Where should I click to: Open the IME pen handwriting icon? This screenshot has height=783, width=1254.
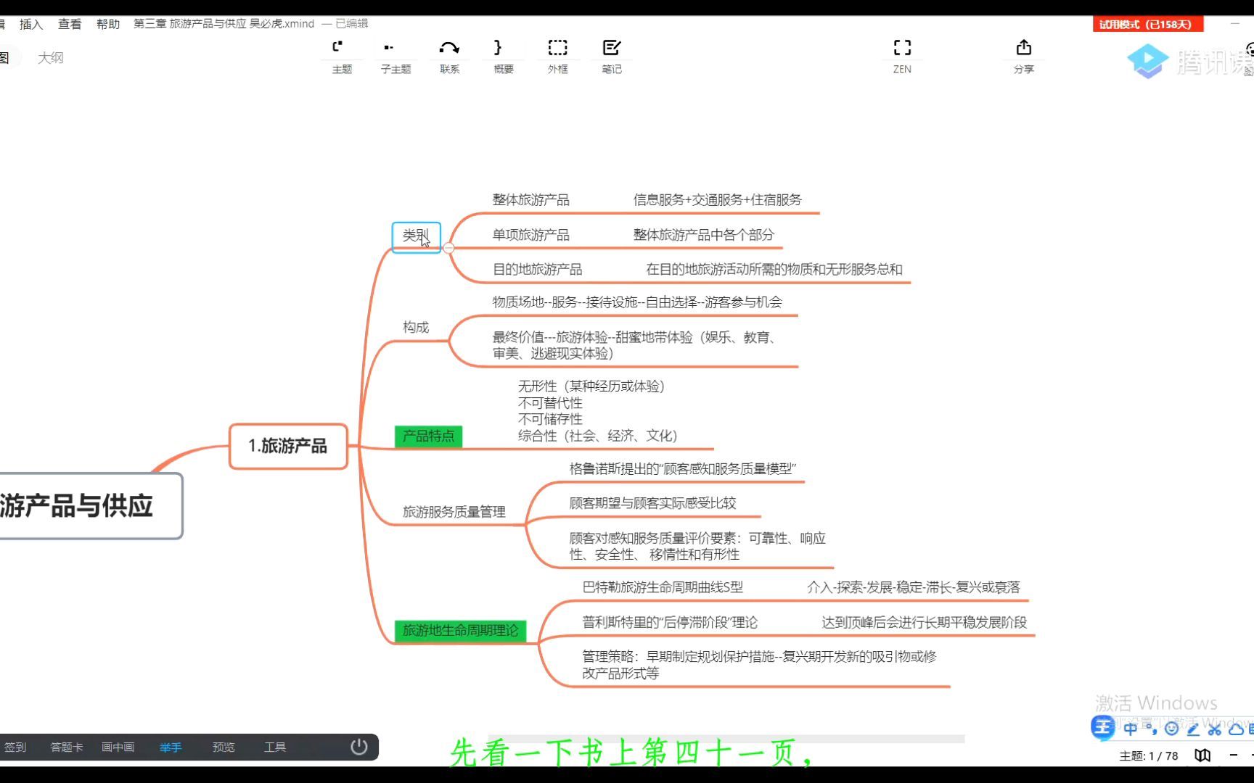tap(1193, 729)
